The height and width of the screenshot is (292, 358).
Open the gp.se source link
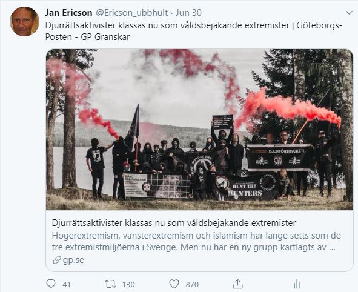click(73, 260)
